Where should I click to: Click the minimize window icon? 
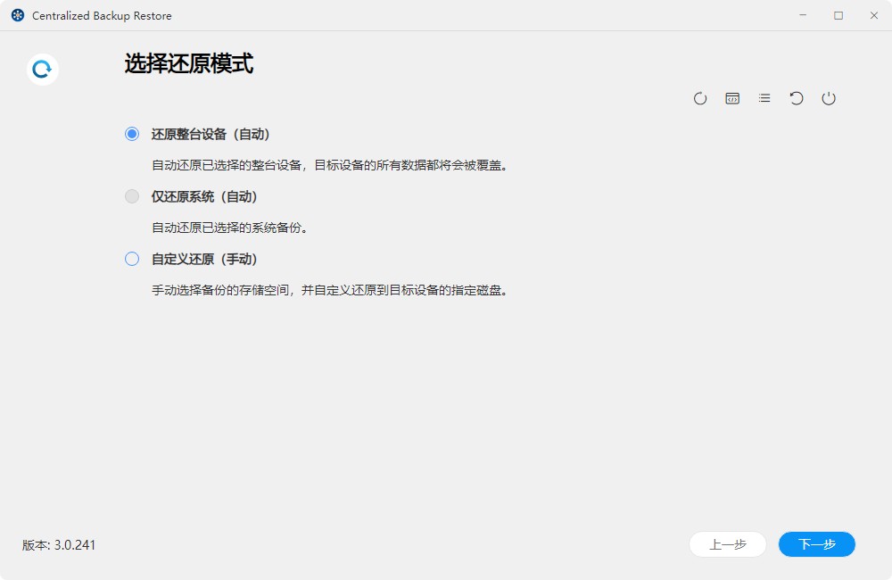click(x=804, y=15)
